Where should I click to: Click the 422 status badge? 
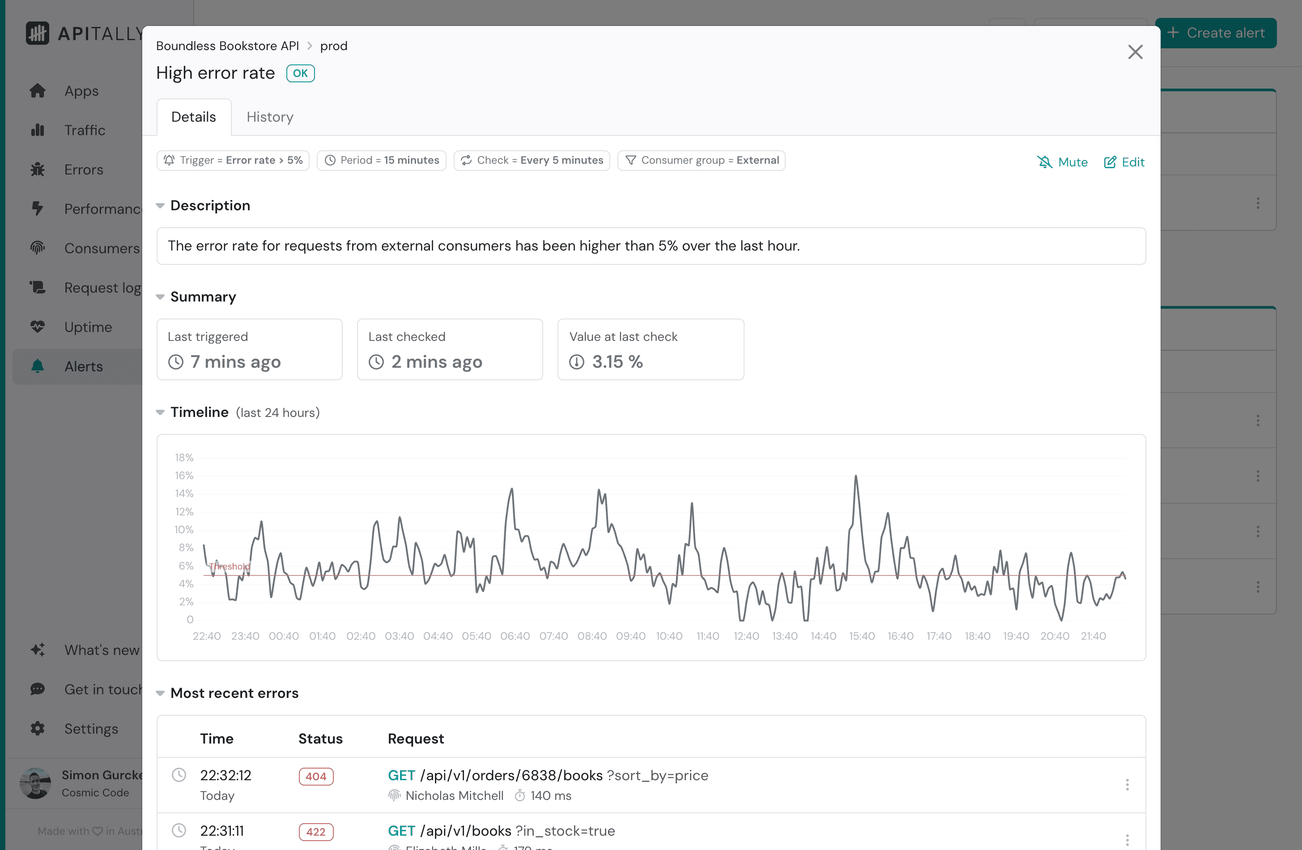tap(315, 832)
